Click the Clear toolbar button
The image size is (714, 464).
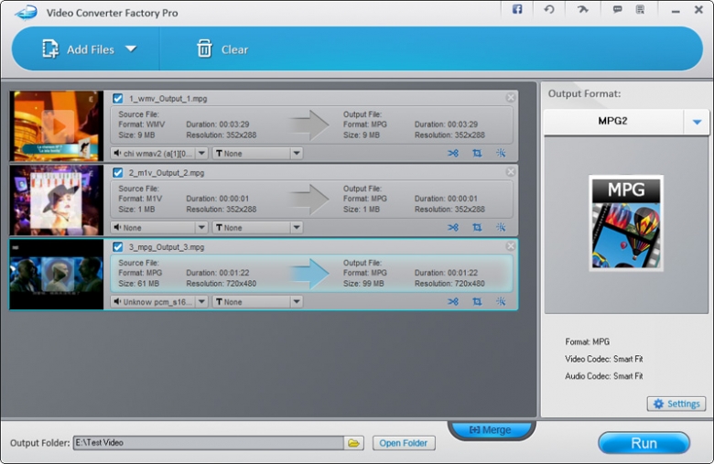point(222,49)
